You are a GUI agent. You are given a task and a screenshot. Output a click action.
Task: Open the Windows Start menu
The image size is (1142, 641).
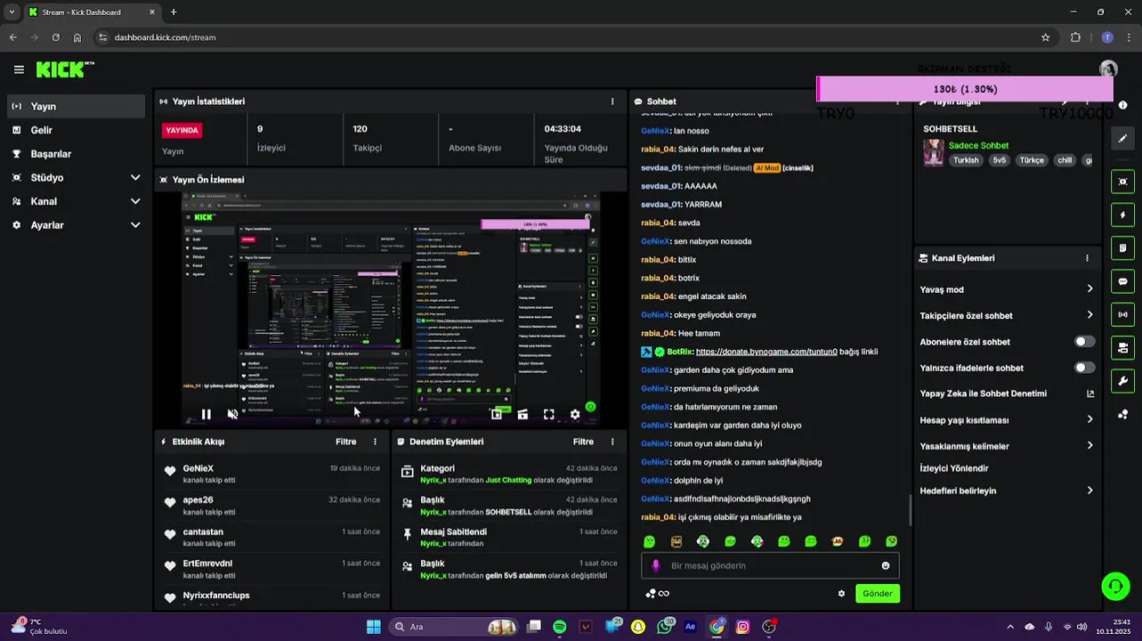coord(374,627)
